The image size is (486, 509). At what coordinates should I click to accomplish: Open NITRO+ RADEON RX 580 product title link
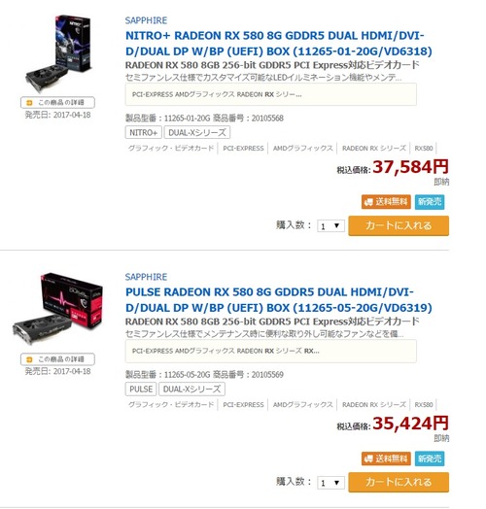point(279,44)
